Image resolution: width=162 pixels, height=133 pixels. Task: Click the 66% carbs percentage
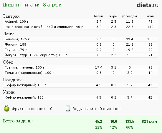point(130,127)
